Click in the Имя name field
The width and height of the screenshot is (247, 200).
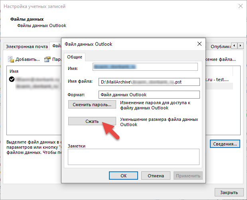(x=145, y=67)
